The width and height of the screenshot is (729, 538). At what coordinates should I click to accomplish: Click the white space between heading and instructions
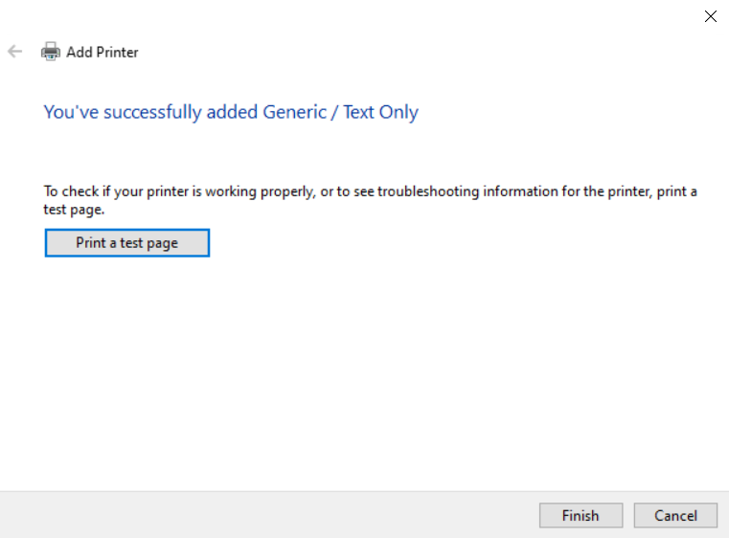[364, 153]
